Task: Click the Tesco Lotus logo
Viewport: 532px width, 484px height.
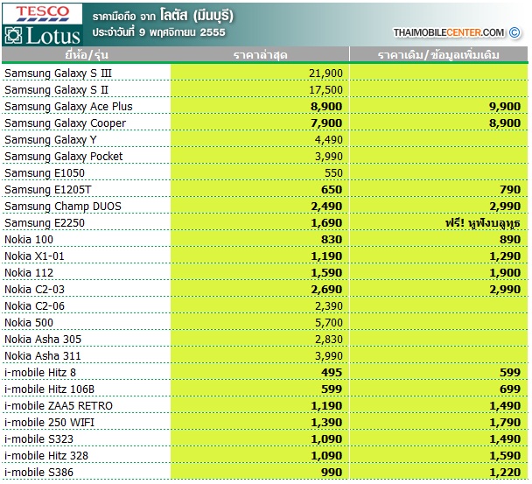Action: pos(42,25)
